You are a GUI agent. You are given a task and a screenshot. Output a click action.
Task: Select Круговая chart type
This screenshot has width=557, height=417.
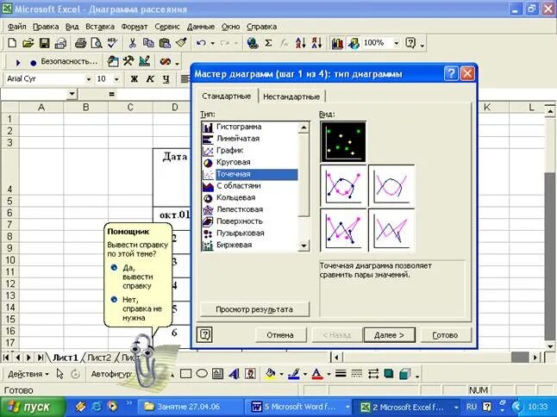click(x=250, y=162)
